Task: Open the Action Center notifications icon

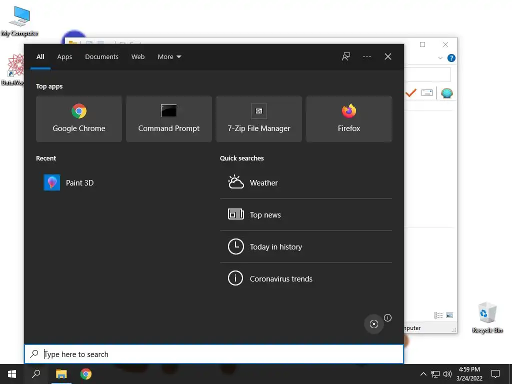Action: [495, 374]
